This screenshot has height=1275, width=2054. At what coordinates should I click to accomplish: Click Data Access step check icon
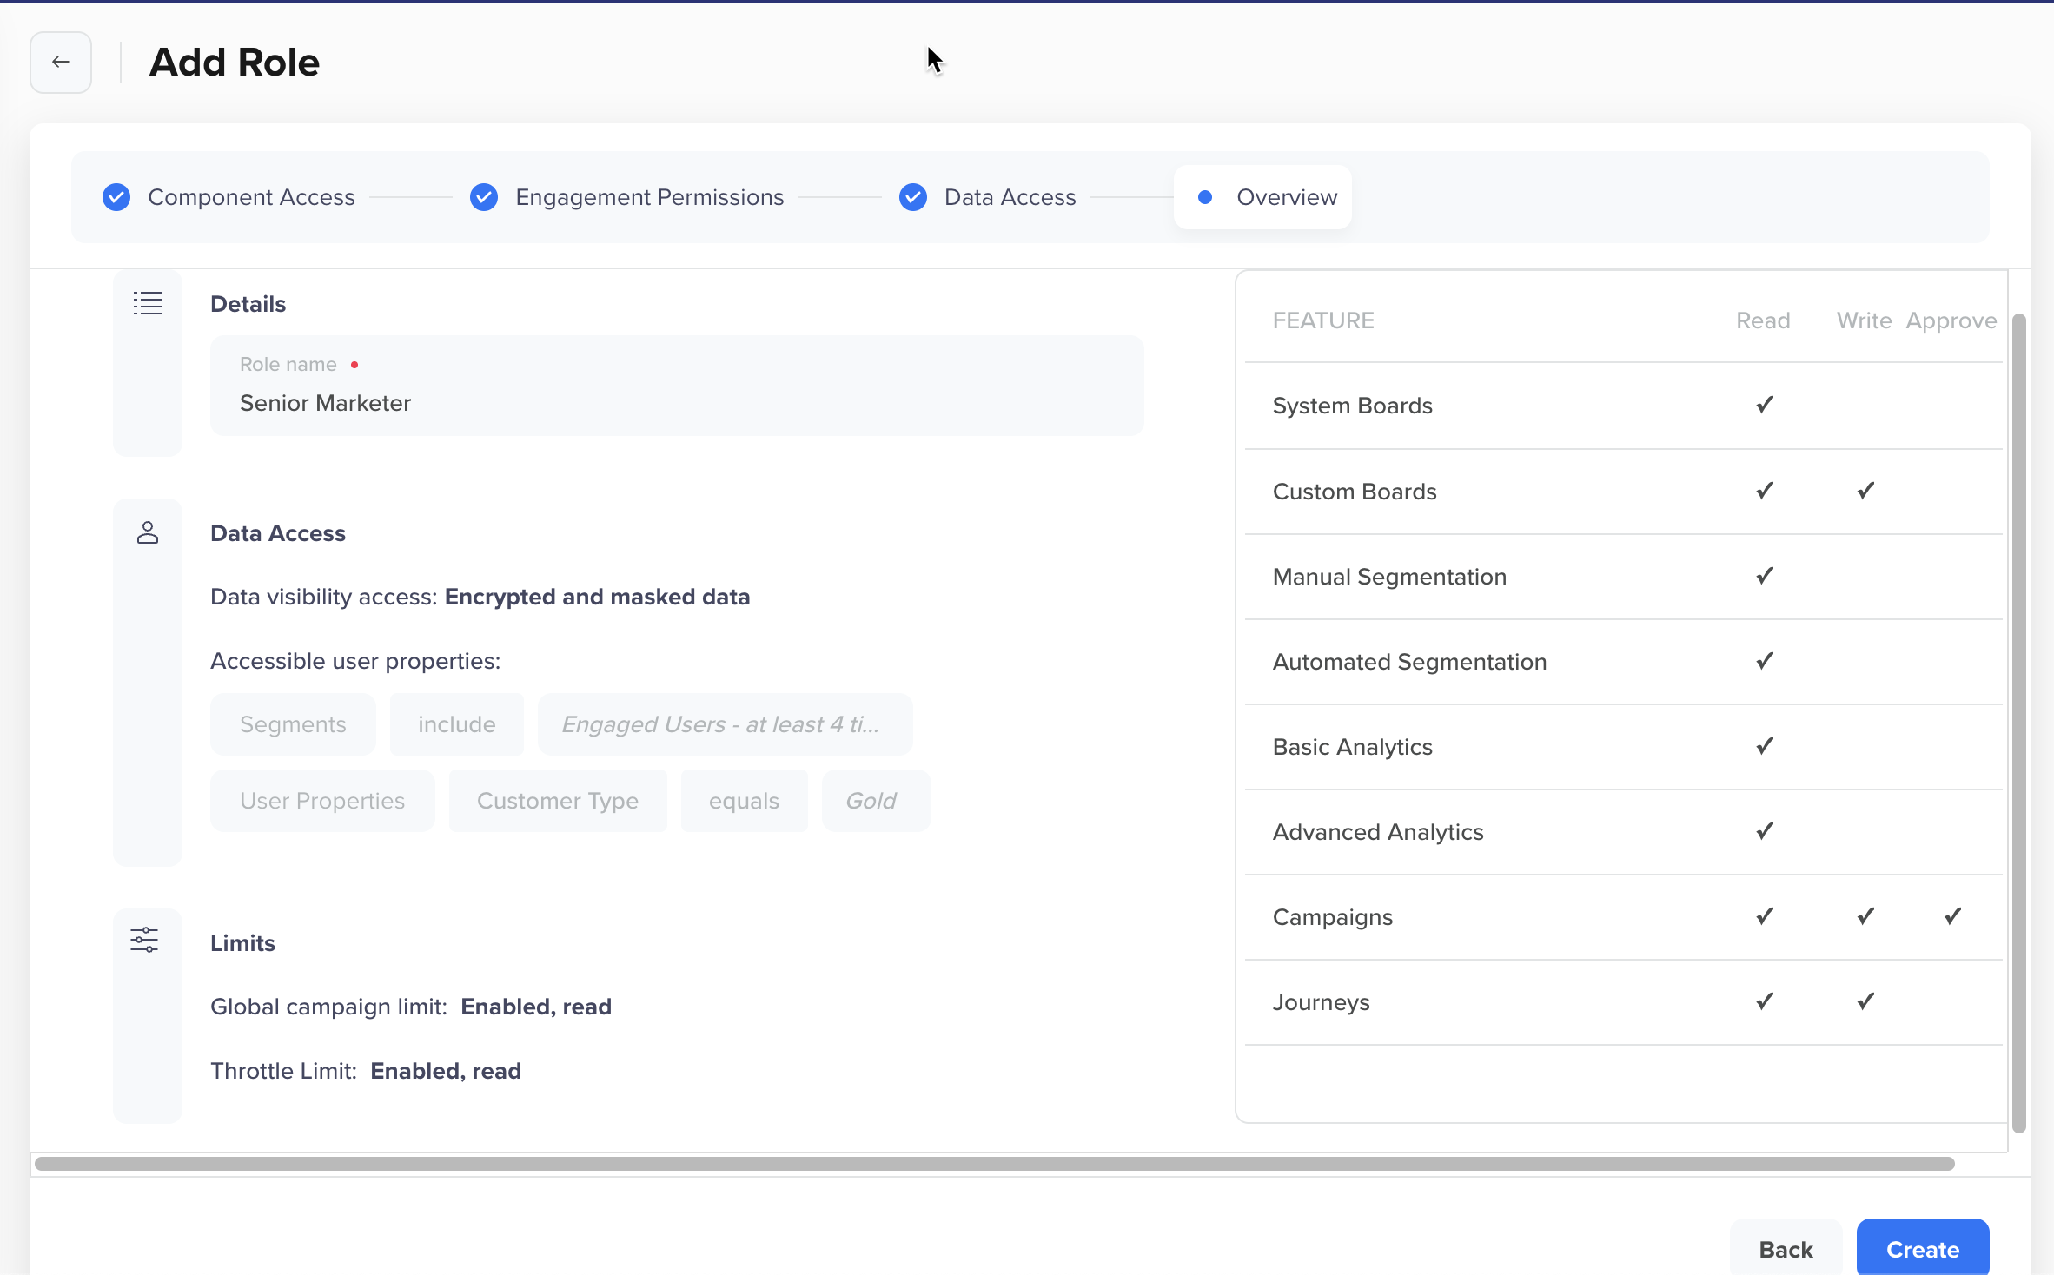[913, 197]
